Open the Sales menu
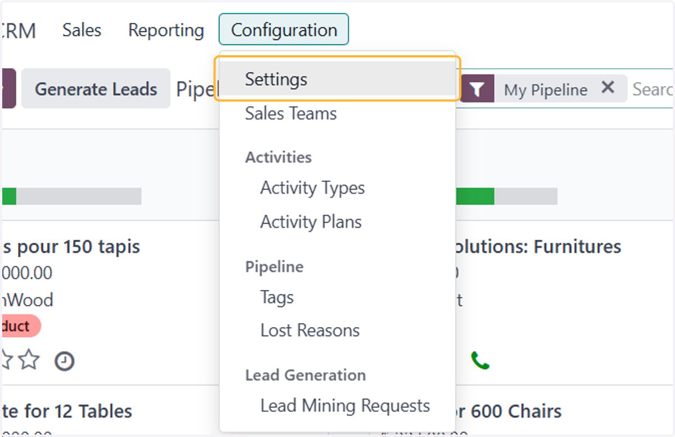Viewport: 675px width, 437px height. [82, 30]
